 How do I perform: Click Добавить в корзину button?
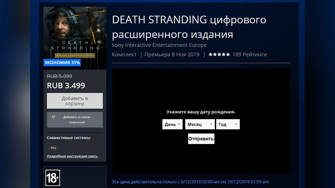click(x=75, y=101)
